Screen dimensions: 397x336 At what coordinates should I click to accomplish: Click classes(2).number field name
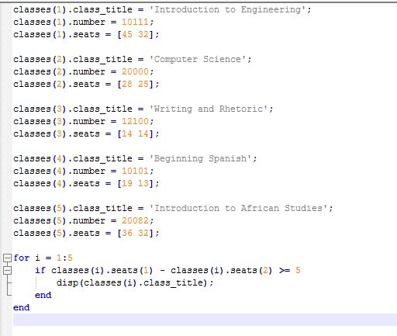(x=60, y=71)
